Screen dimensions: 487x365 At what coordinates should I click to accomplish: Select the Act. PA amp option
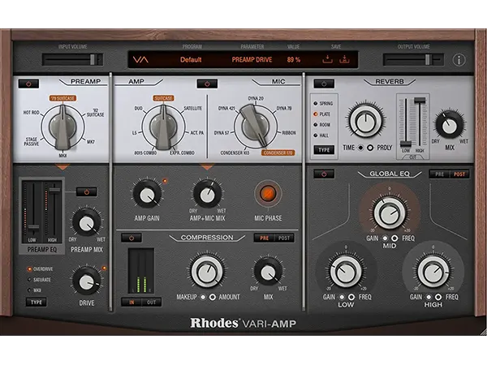click(197, 132)
